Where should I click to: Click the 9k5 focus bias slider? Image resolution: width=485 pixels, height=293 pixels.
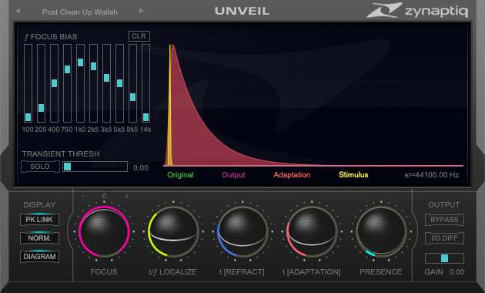132,83
